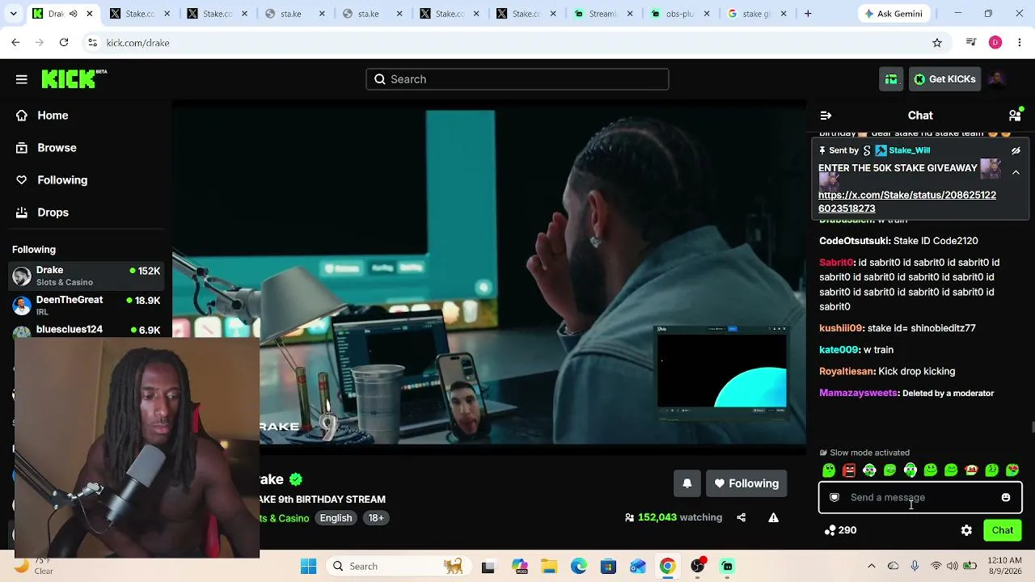This screenshot has height=582, width=1035.
Task: Focus the Kick Search box
Action: click(x=517, y=79)
